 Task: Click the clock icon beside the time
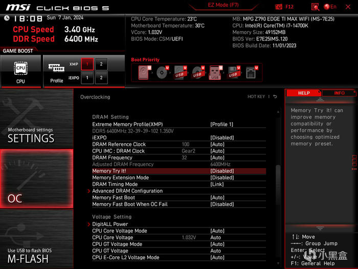7,18
